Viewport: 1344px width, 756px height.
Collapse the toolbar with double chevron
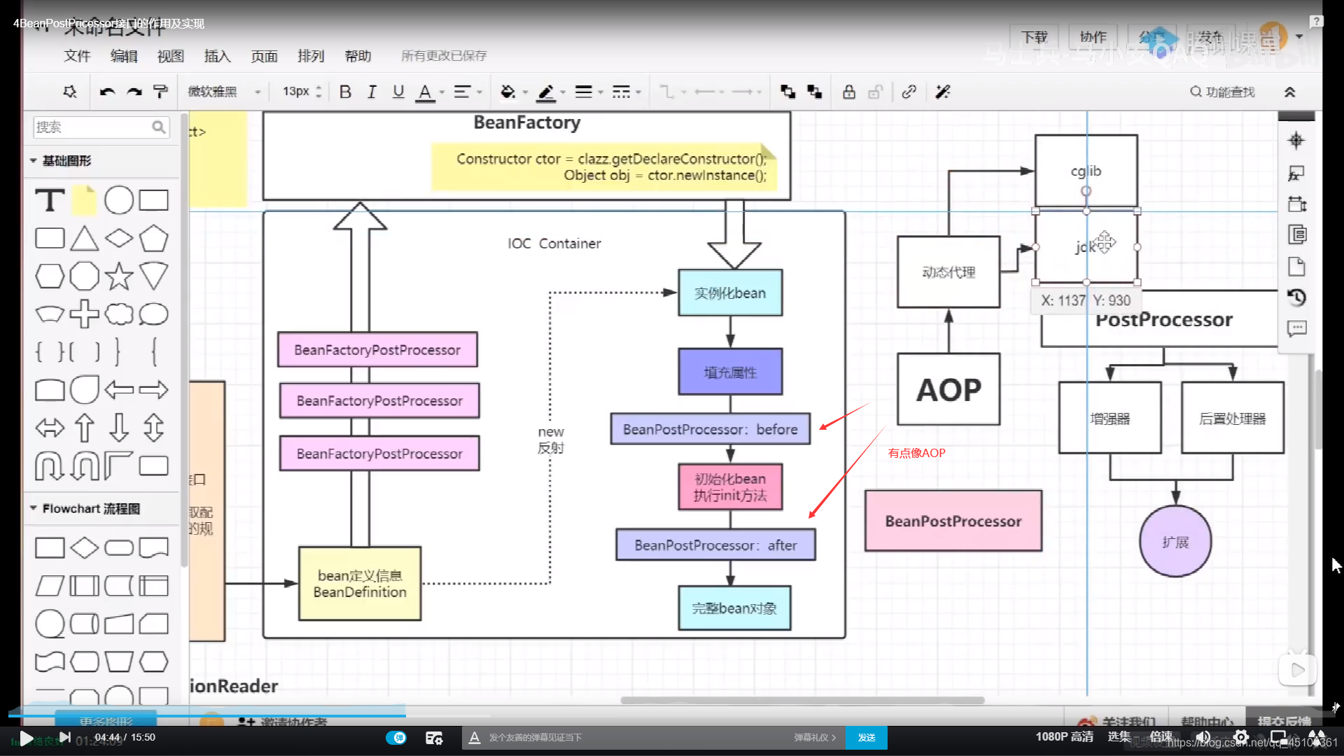(x=1289, y=92)
